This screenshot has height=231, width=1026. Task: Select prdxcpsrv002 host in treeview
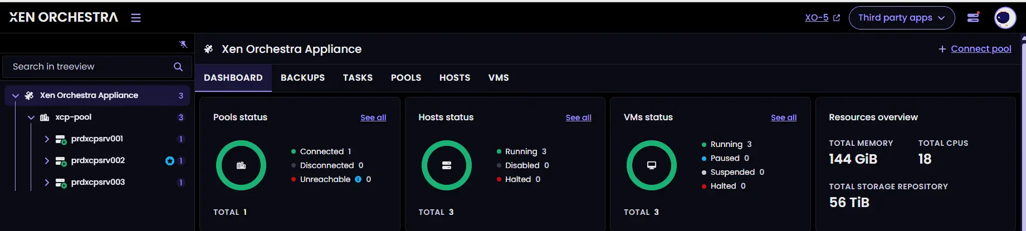tap(98, 160)
